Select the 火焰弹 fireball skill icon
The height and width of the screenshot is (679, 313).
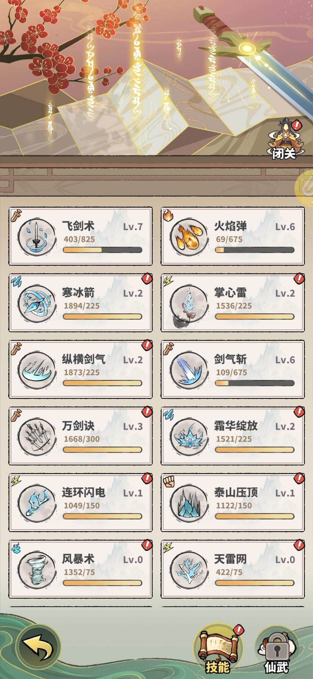point(189,237)
